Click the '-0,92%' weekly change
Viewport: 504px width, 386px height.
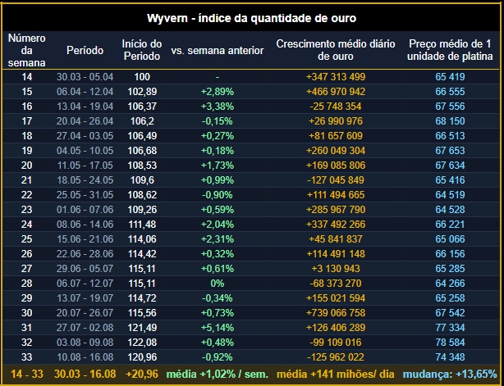pos(218,357)
